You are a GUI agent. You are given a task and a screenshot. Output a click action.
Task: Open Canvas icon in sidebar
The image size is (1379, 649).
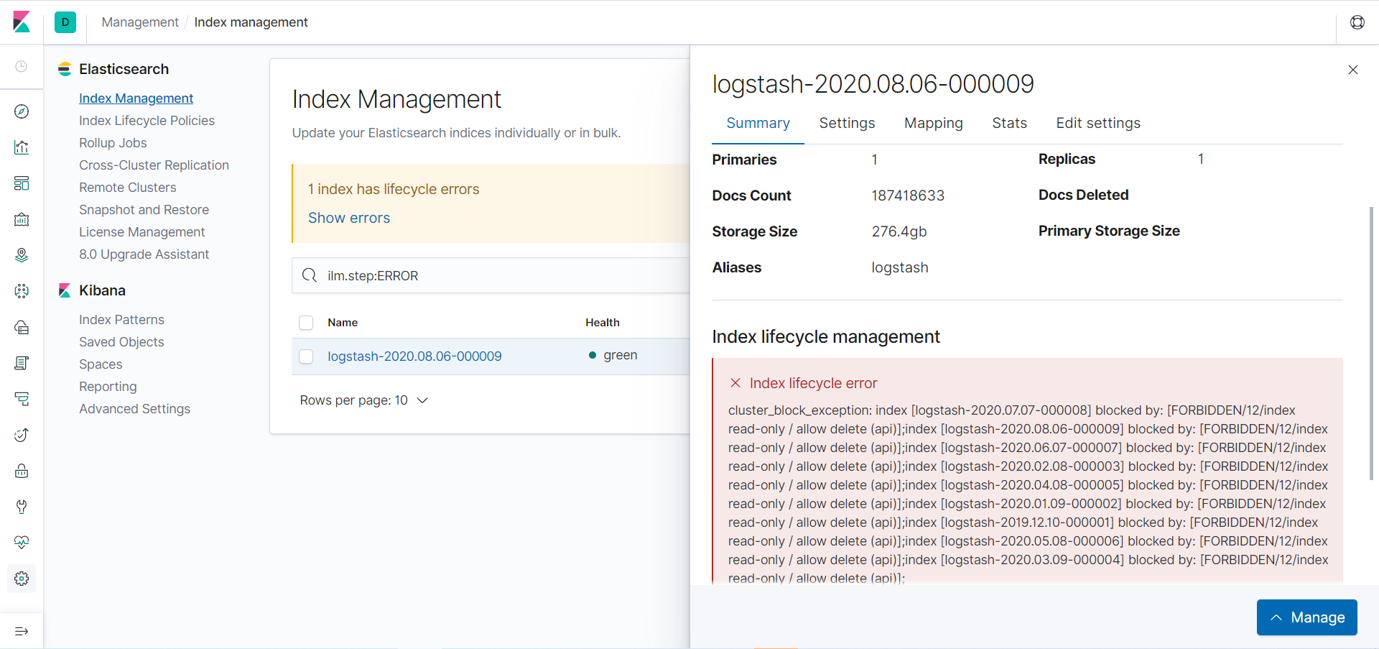point(22,219)
